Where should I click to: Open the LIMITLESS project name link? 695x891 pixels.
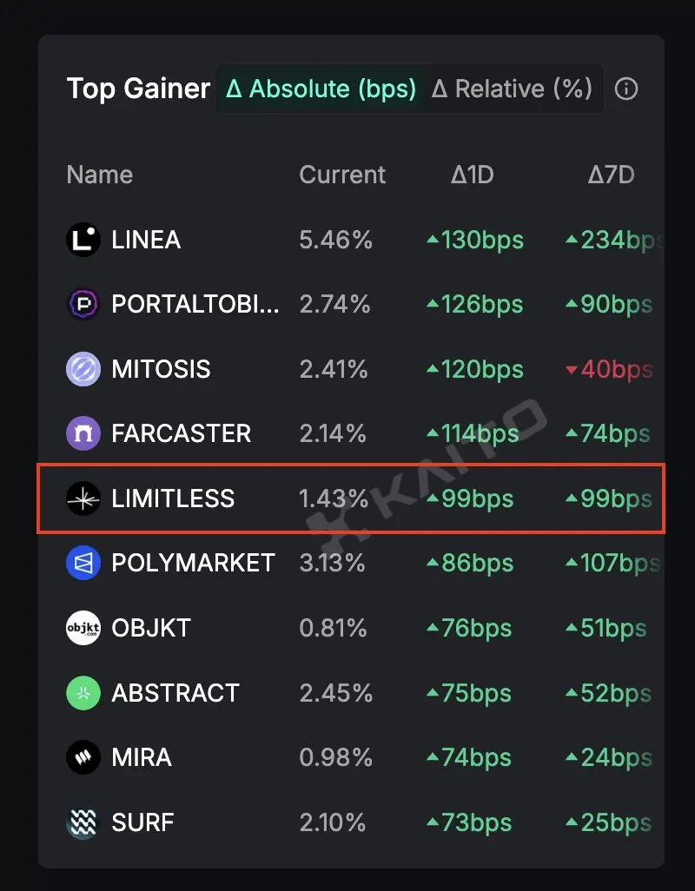[173, 498]
